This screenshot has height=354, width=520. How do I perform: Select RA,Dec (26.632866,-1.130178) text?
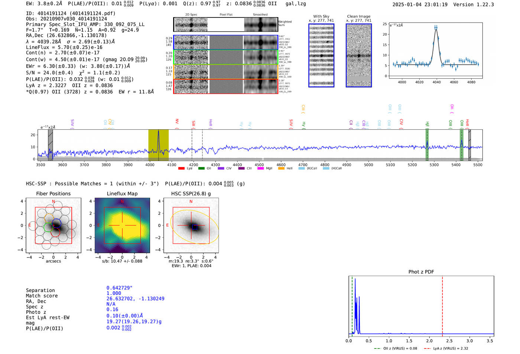point(66,36)
